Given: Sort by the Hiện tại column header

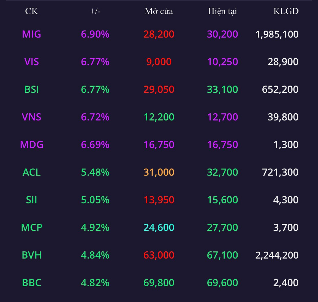Looking at the screenshot, I should [x=222, y=11].
